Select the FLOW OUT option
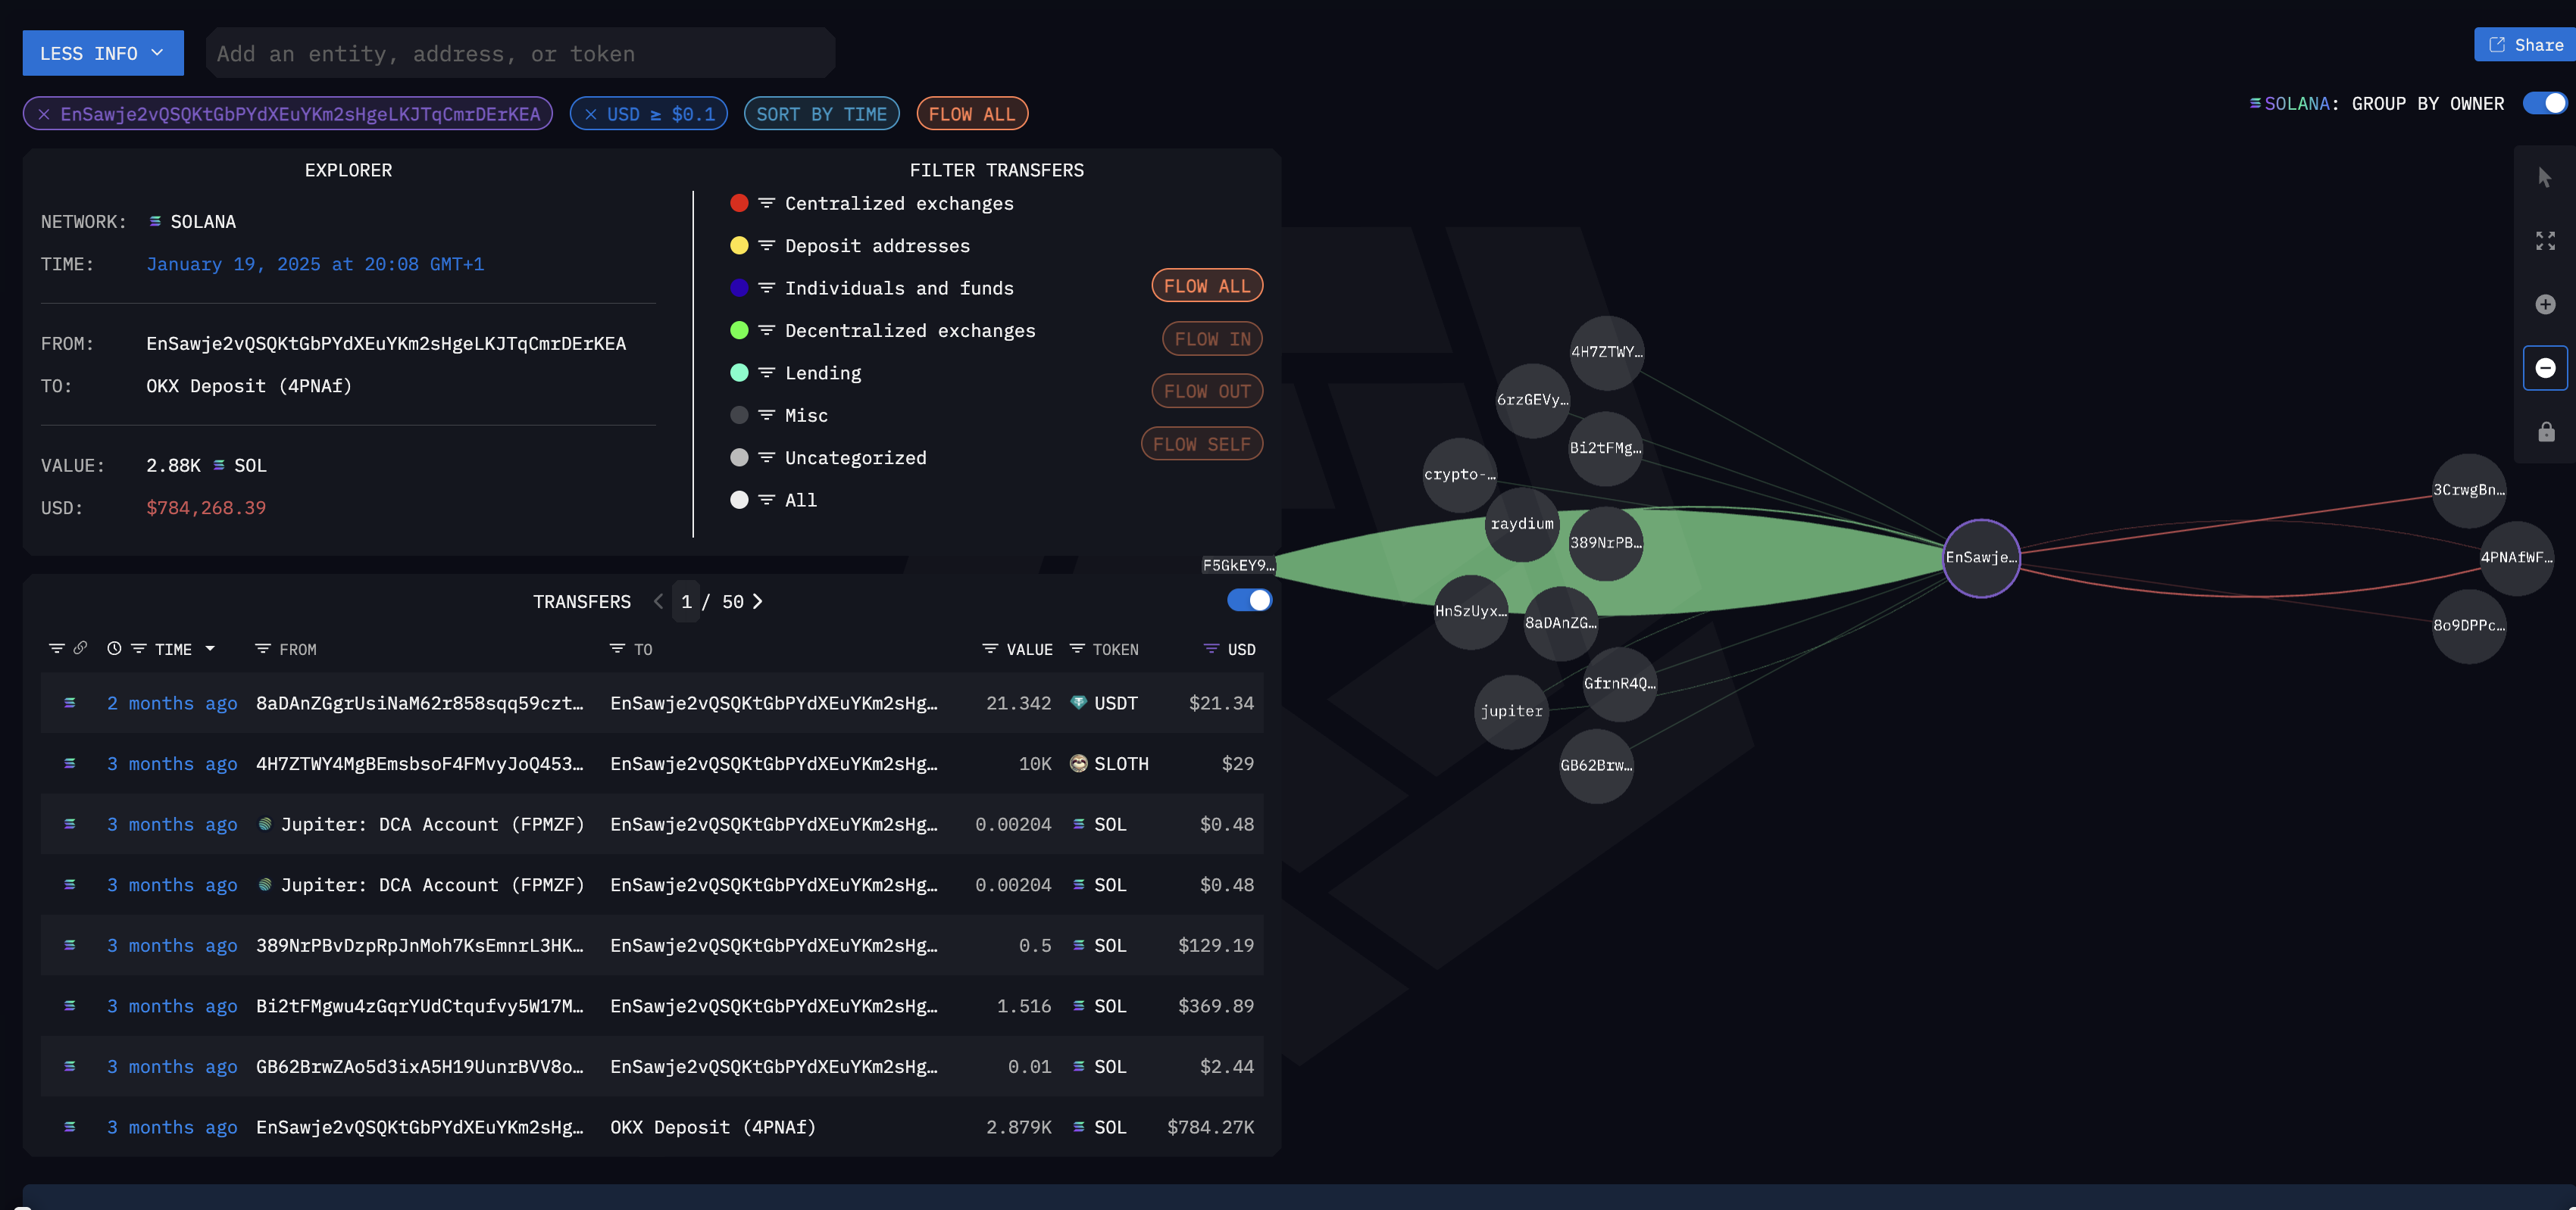The height and width of the screenshot is (1210, 2576). click(x=1206, y=391)
